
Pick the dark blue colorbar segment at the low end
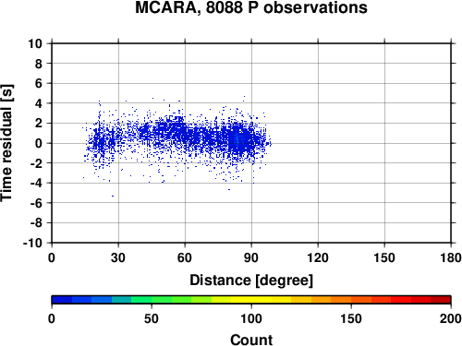(62, 300)
